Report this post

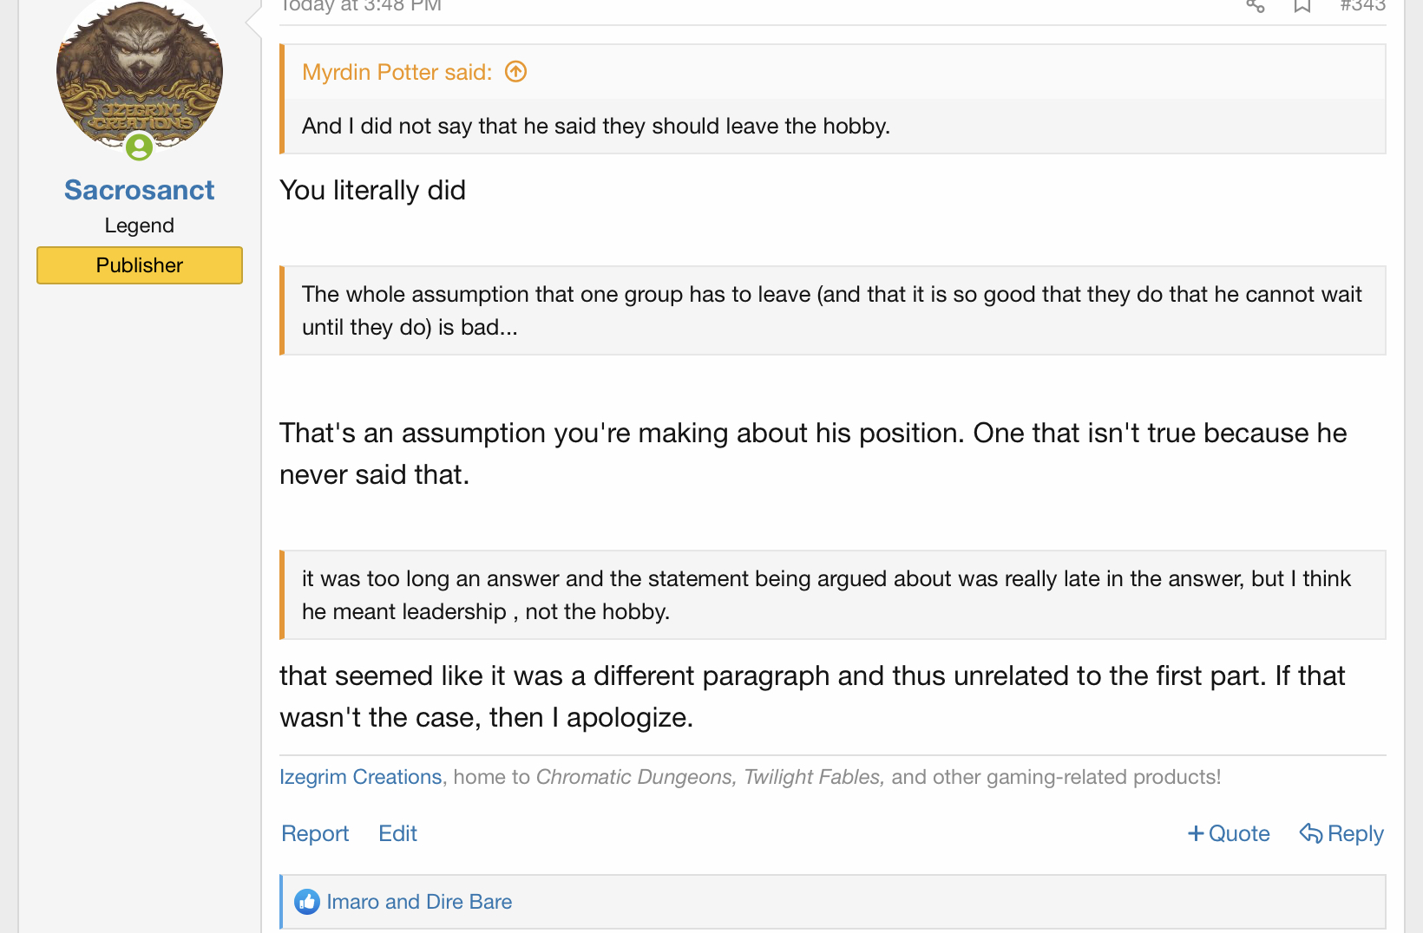tap(315, 833)
